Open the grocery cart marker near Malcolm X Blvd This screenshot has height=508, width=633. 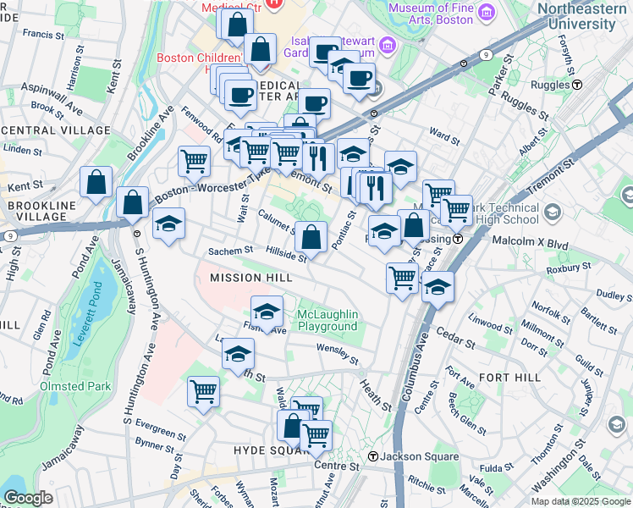(457, 209)
